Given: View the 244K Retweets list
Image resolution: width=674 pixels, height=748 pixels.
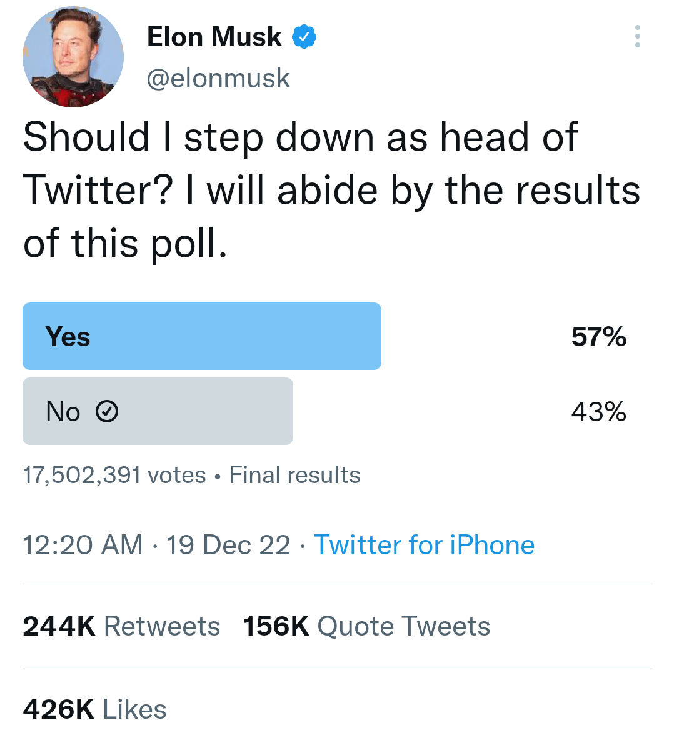Looking at the screenshot, I should [121, 626].
